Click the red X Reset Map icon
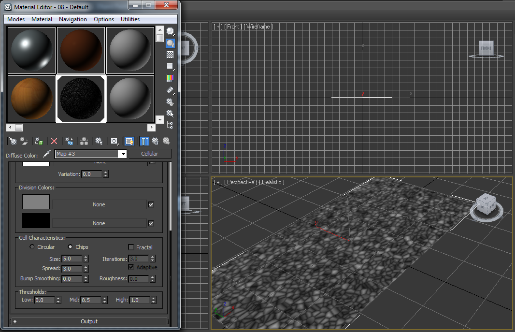 [x=54, y=141]
